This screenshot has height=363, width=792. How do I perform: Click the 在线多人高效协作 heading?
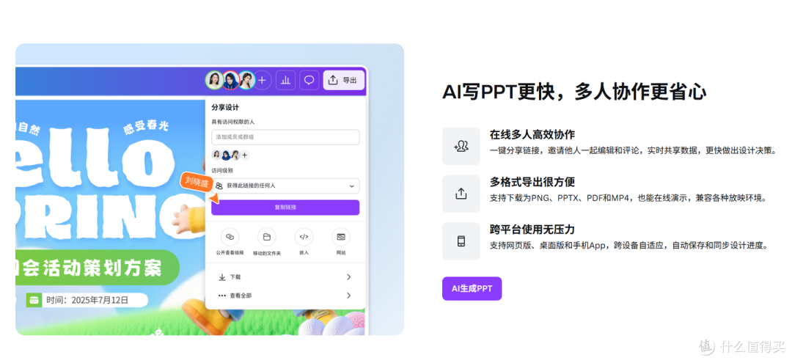(x=532, y=135)
